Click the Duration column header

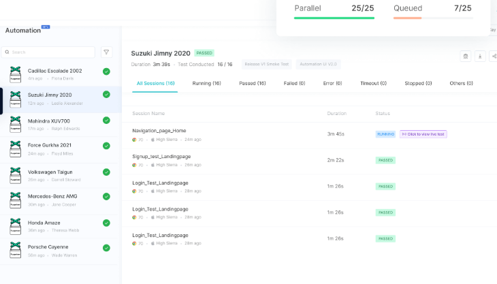(336, 114)
